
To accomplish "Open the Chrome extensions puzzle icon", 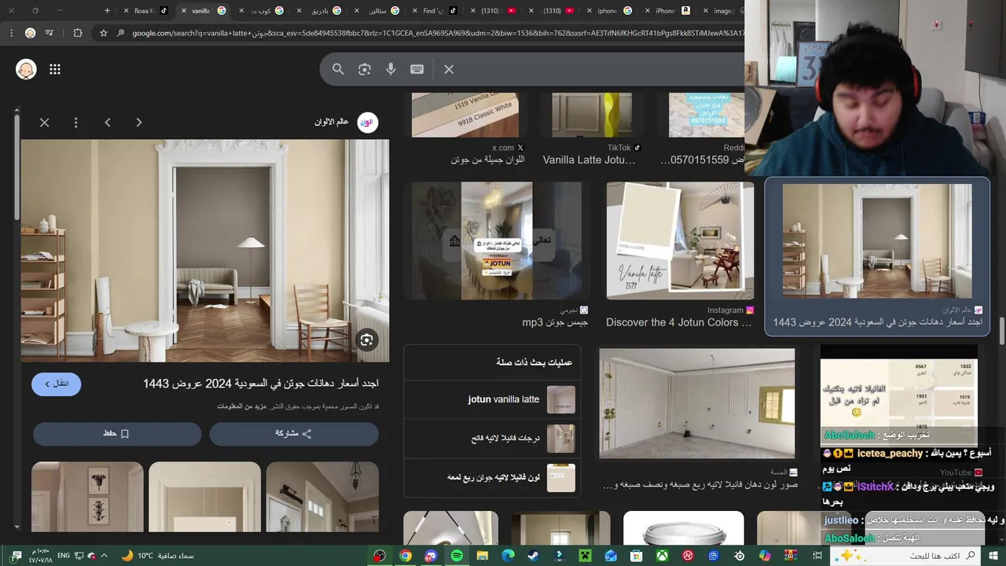I will pyautogui.click(x=77, y=33).
